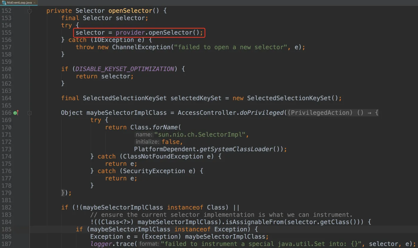This screenshot has width=418, height=248.
Task: Click the format: parameter hint on line 187
Action: click(149, 244)
